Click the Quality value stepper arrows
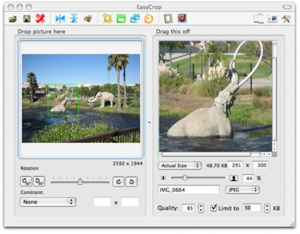300x234 pixels. [201, 208]
